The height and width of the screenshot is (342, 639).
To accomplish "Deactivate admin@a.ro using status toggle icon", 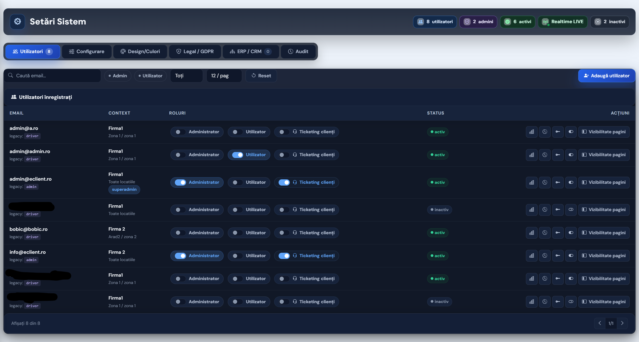I will [x=571, y=132].
